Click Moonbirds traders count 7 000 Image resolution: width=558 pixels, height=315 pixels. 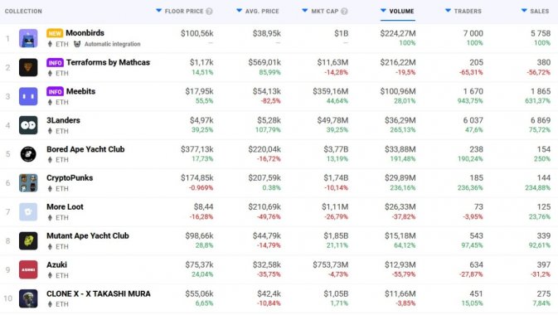pyautogui.click(x=473, y=33)
